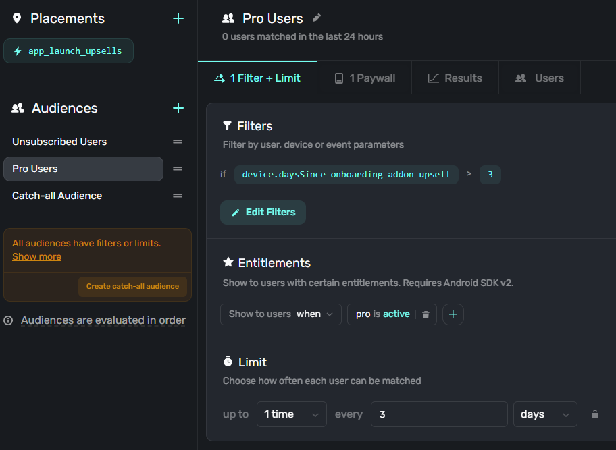Add another entitlement condition with plus button
This screenshot has height=450, width=616.
pos(453,314)
